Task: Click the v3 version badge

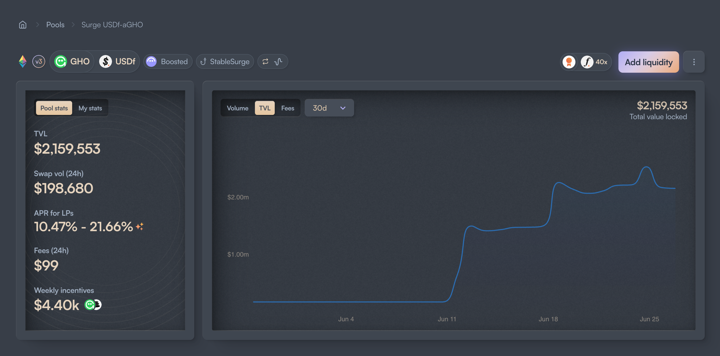Action: click(x=38, y=61)
